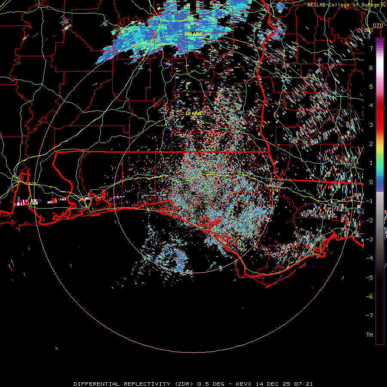The height and width of the screenshot is (387, 387).
Task: Click the TH threshold label on scale
Action: 369,335
